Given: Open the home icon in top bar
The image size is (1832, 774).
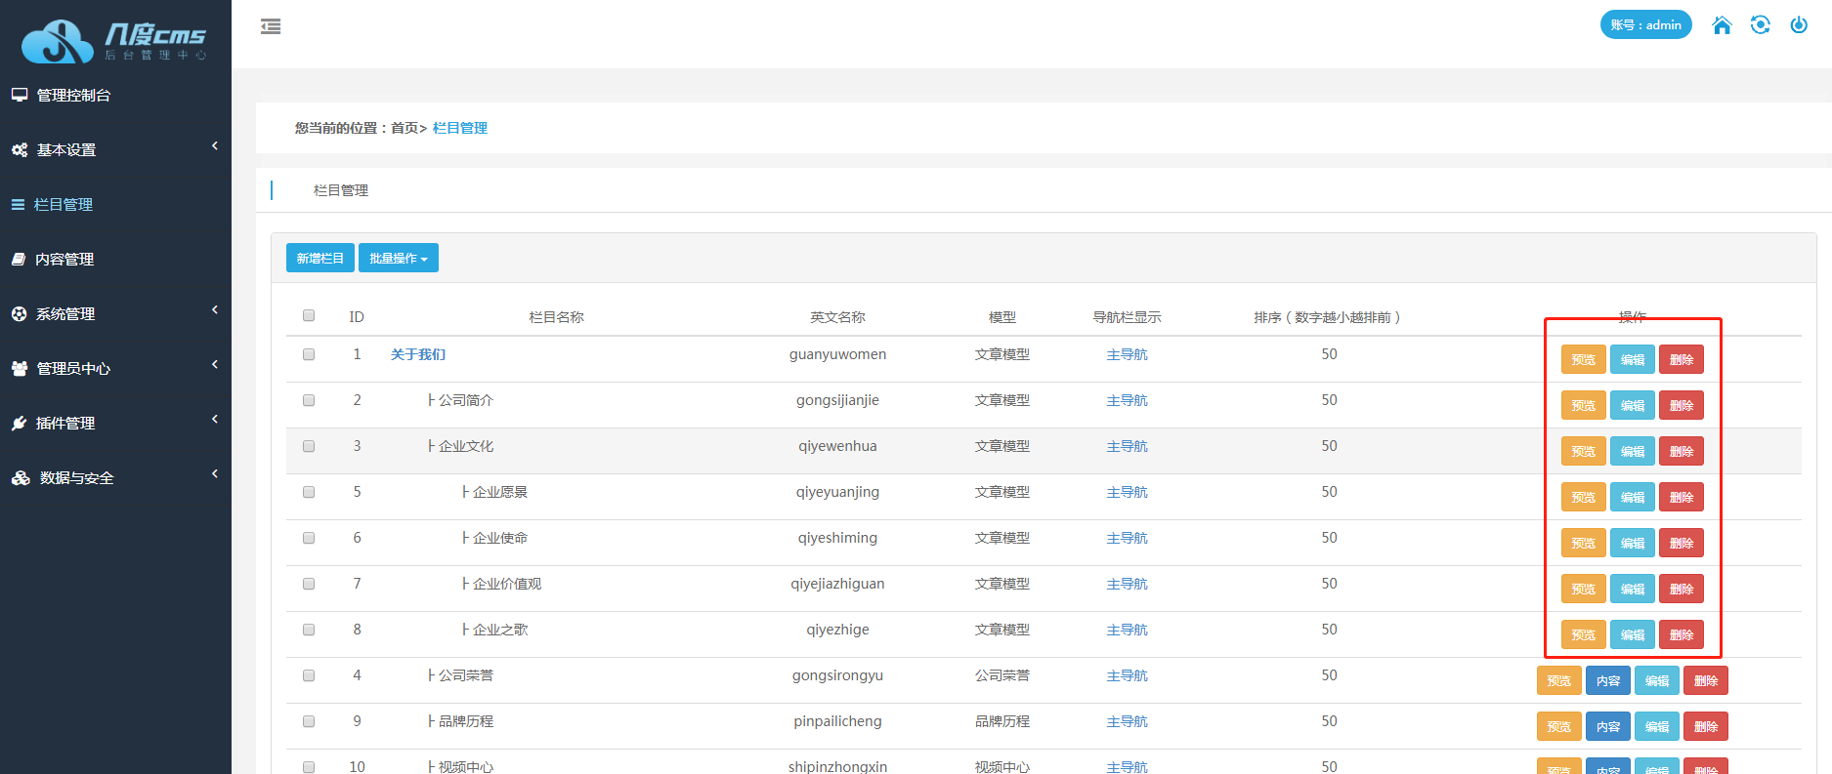Looking at the screenshot, I should (1722, 24).
